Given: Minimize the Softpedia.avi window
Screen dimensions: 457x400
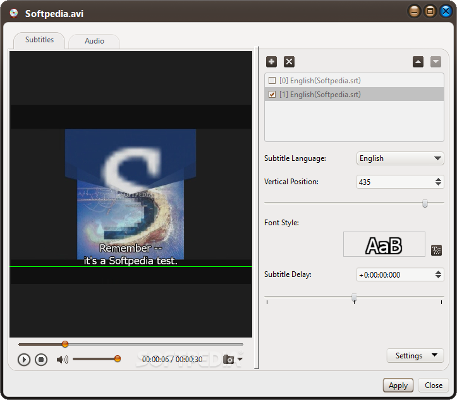Looking at the screenshot, I should click(x=414, y=11).
